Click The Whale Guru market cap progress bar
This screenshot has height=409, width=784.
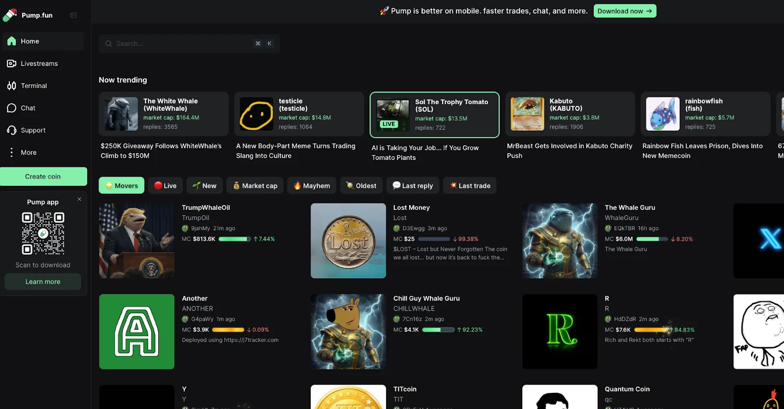652,239
